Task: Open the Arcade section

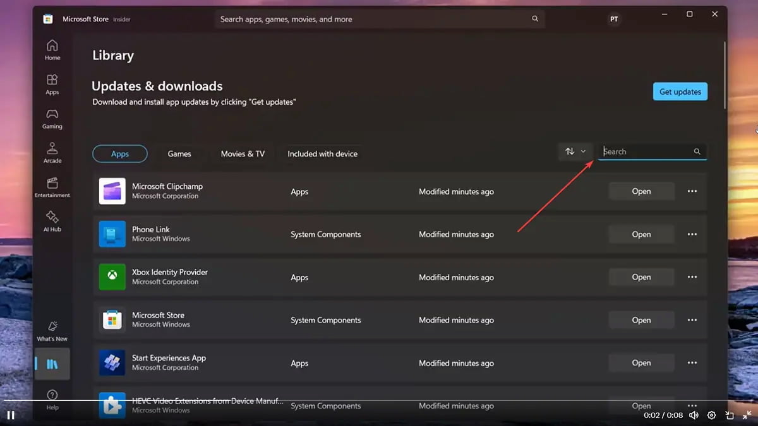Action: point(52,151)
